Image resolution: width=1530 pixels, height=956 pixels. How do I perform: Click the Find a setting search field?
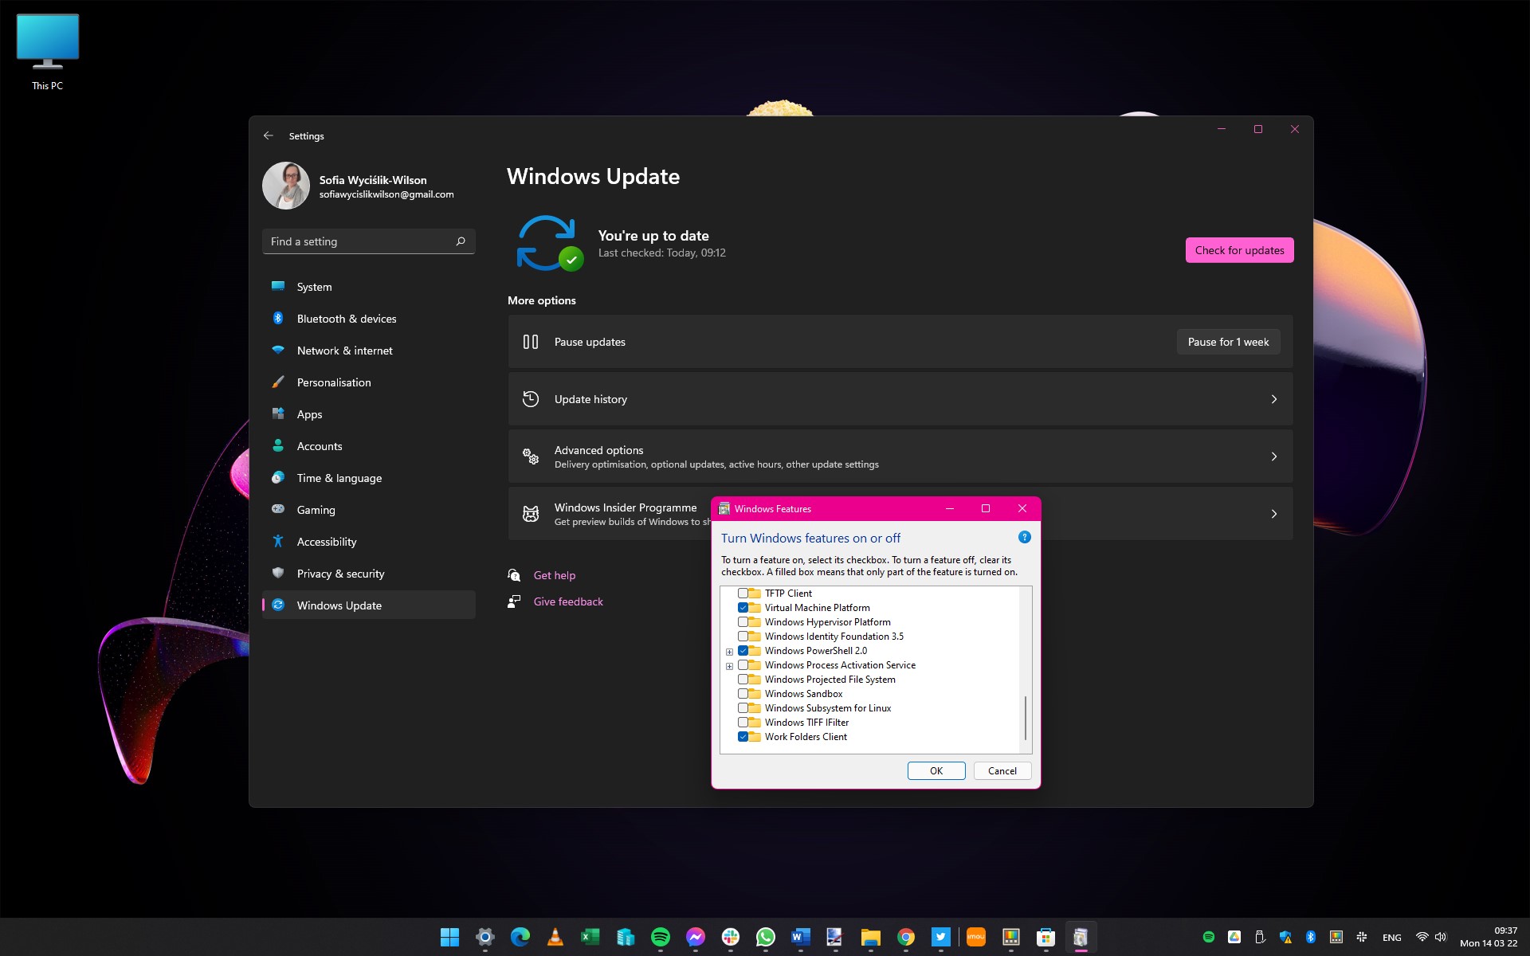pyautogui.click(x=368, y=241)
